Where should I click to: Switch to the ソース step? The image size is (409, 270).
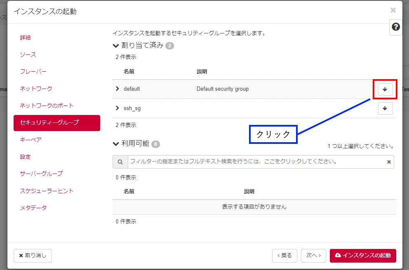tap(28, 54)
